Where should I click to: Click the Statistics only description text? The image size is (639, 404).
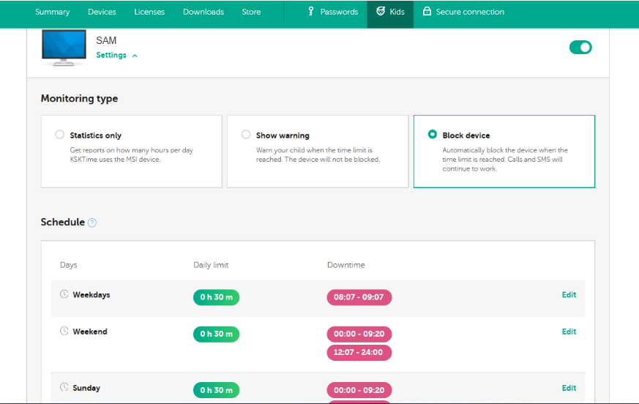[x=131, y=155]
